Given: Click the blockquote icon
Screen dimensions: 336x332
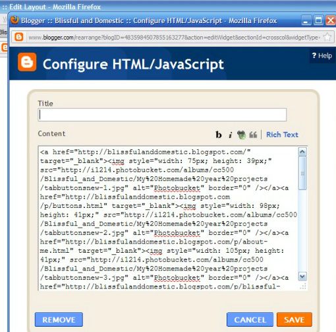Looking at the screenshot, I should (253, 135).
